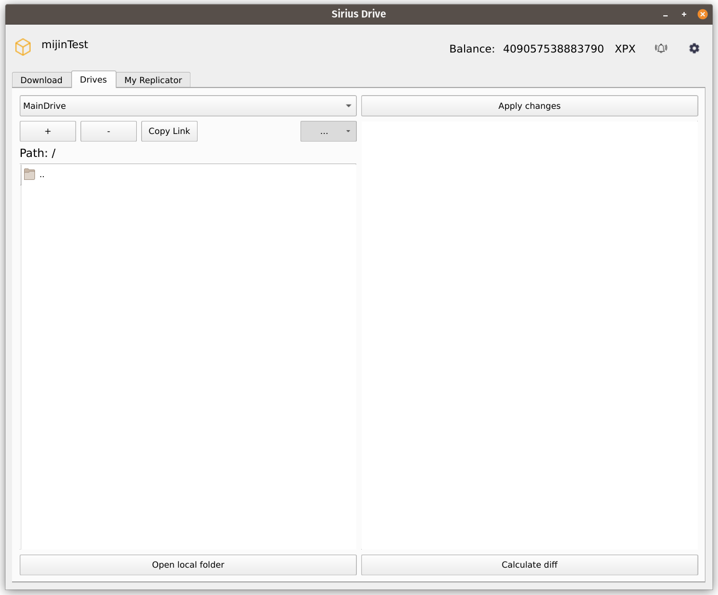Switch to the Download tab

[x=42, y=80]
